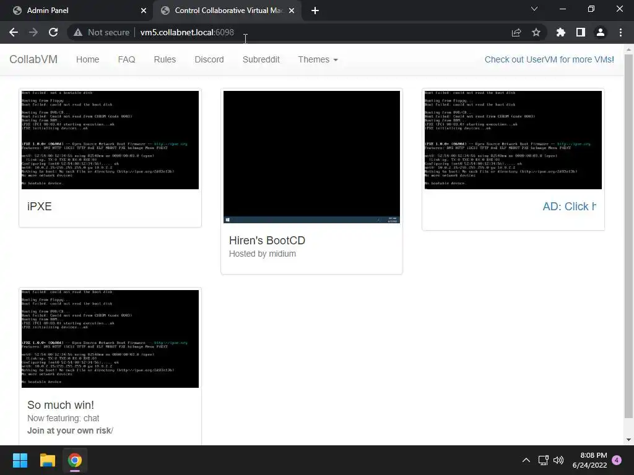This screenshot has height=475, width=634.
Task: Click the AD: Click link text
Action: tap(570, 207)
